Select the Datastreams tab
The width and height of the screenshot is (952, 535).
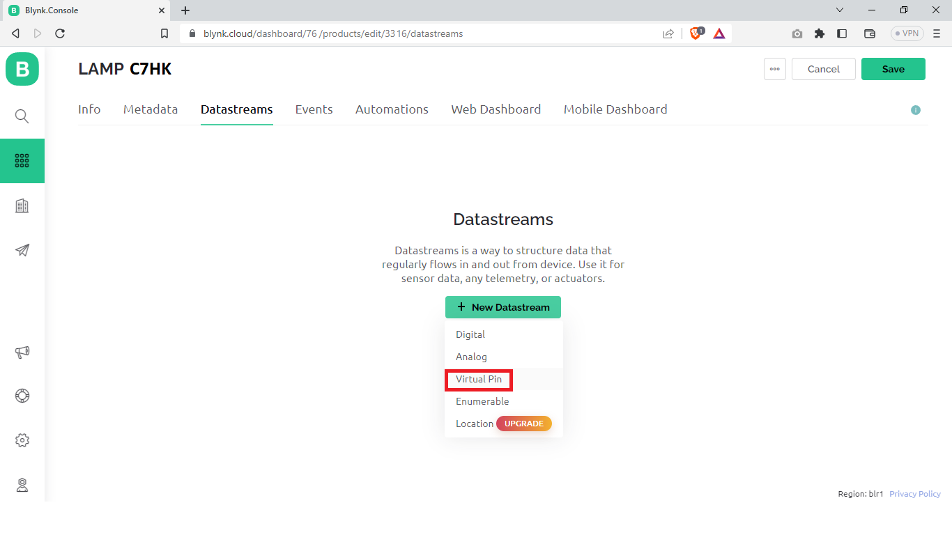pos(237,109)
